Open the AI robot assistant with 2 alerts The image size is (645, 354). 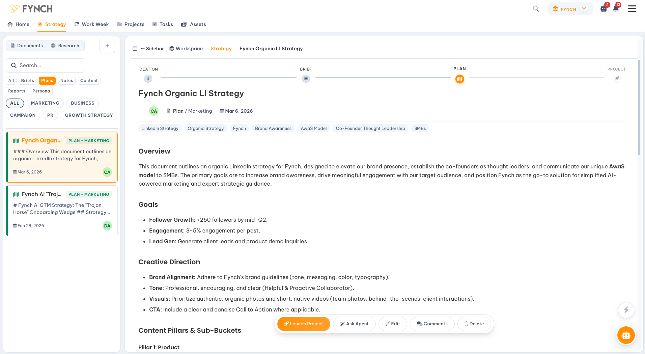pos(604,9)
